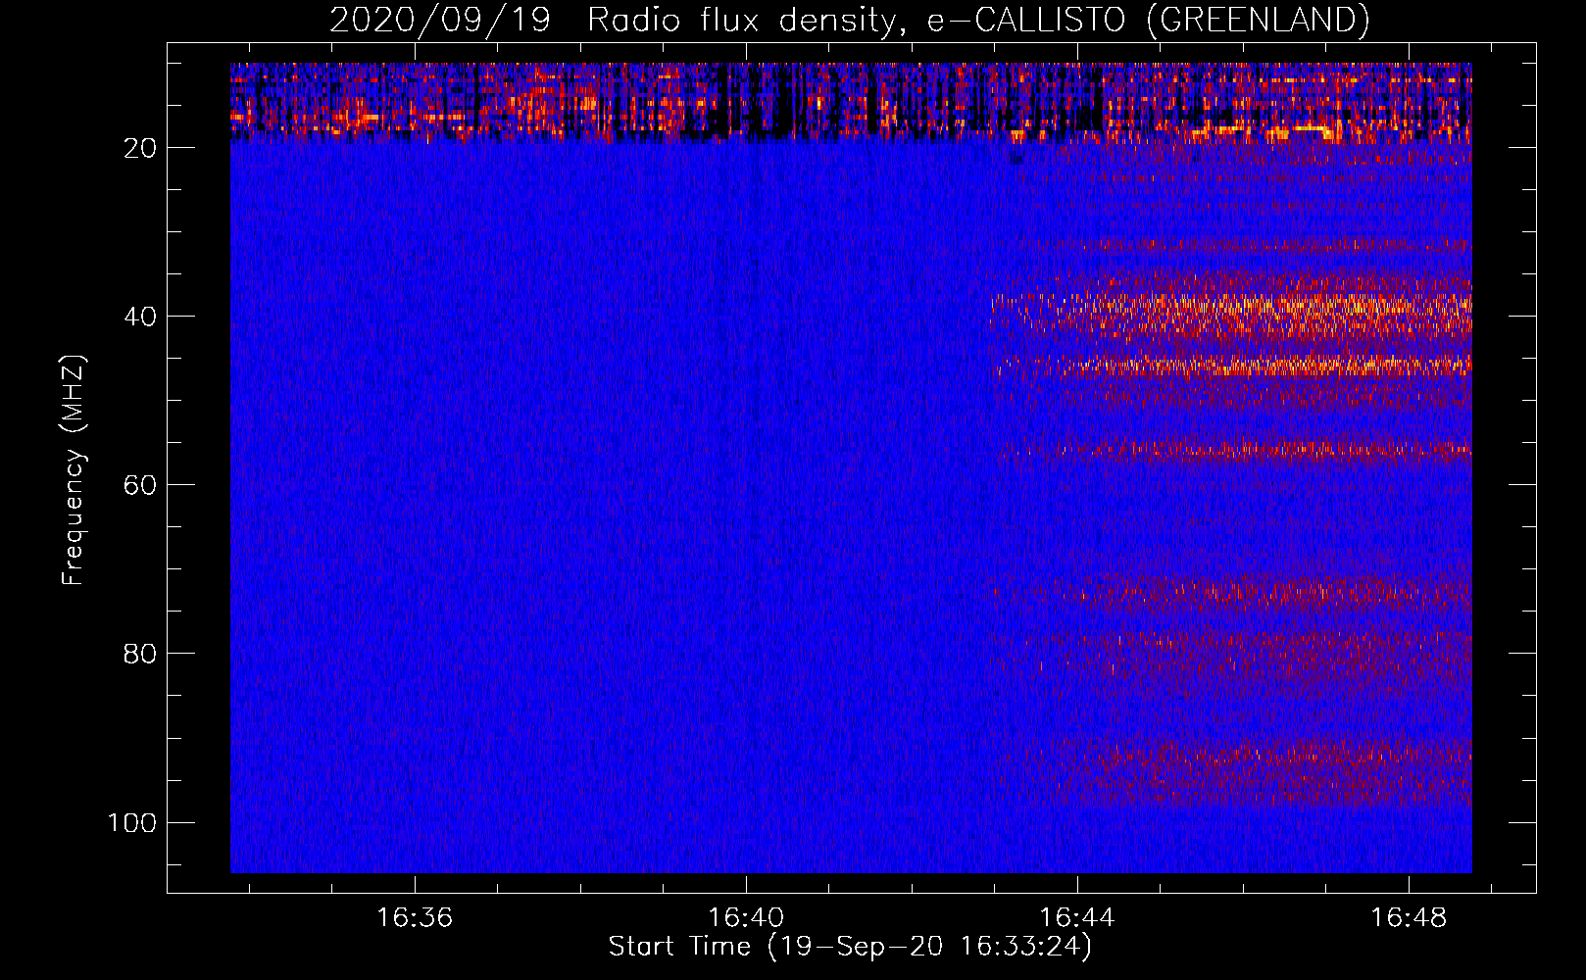Click the 60 frequency tick label

click(x=140, y=485)
